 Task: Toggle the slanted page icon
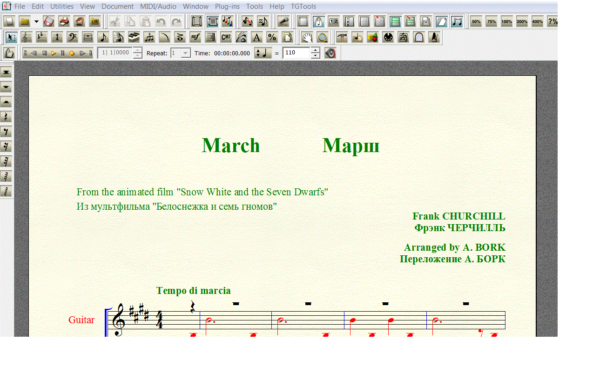pos(441,21)
